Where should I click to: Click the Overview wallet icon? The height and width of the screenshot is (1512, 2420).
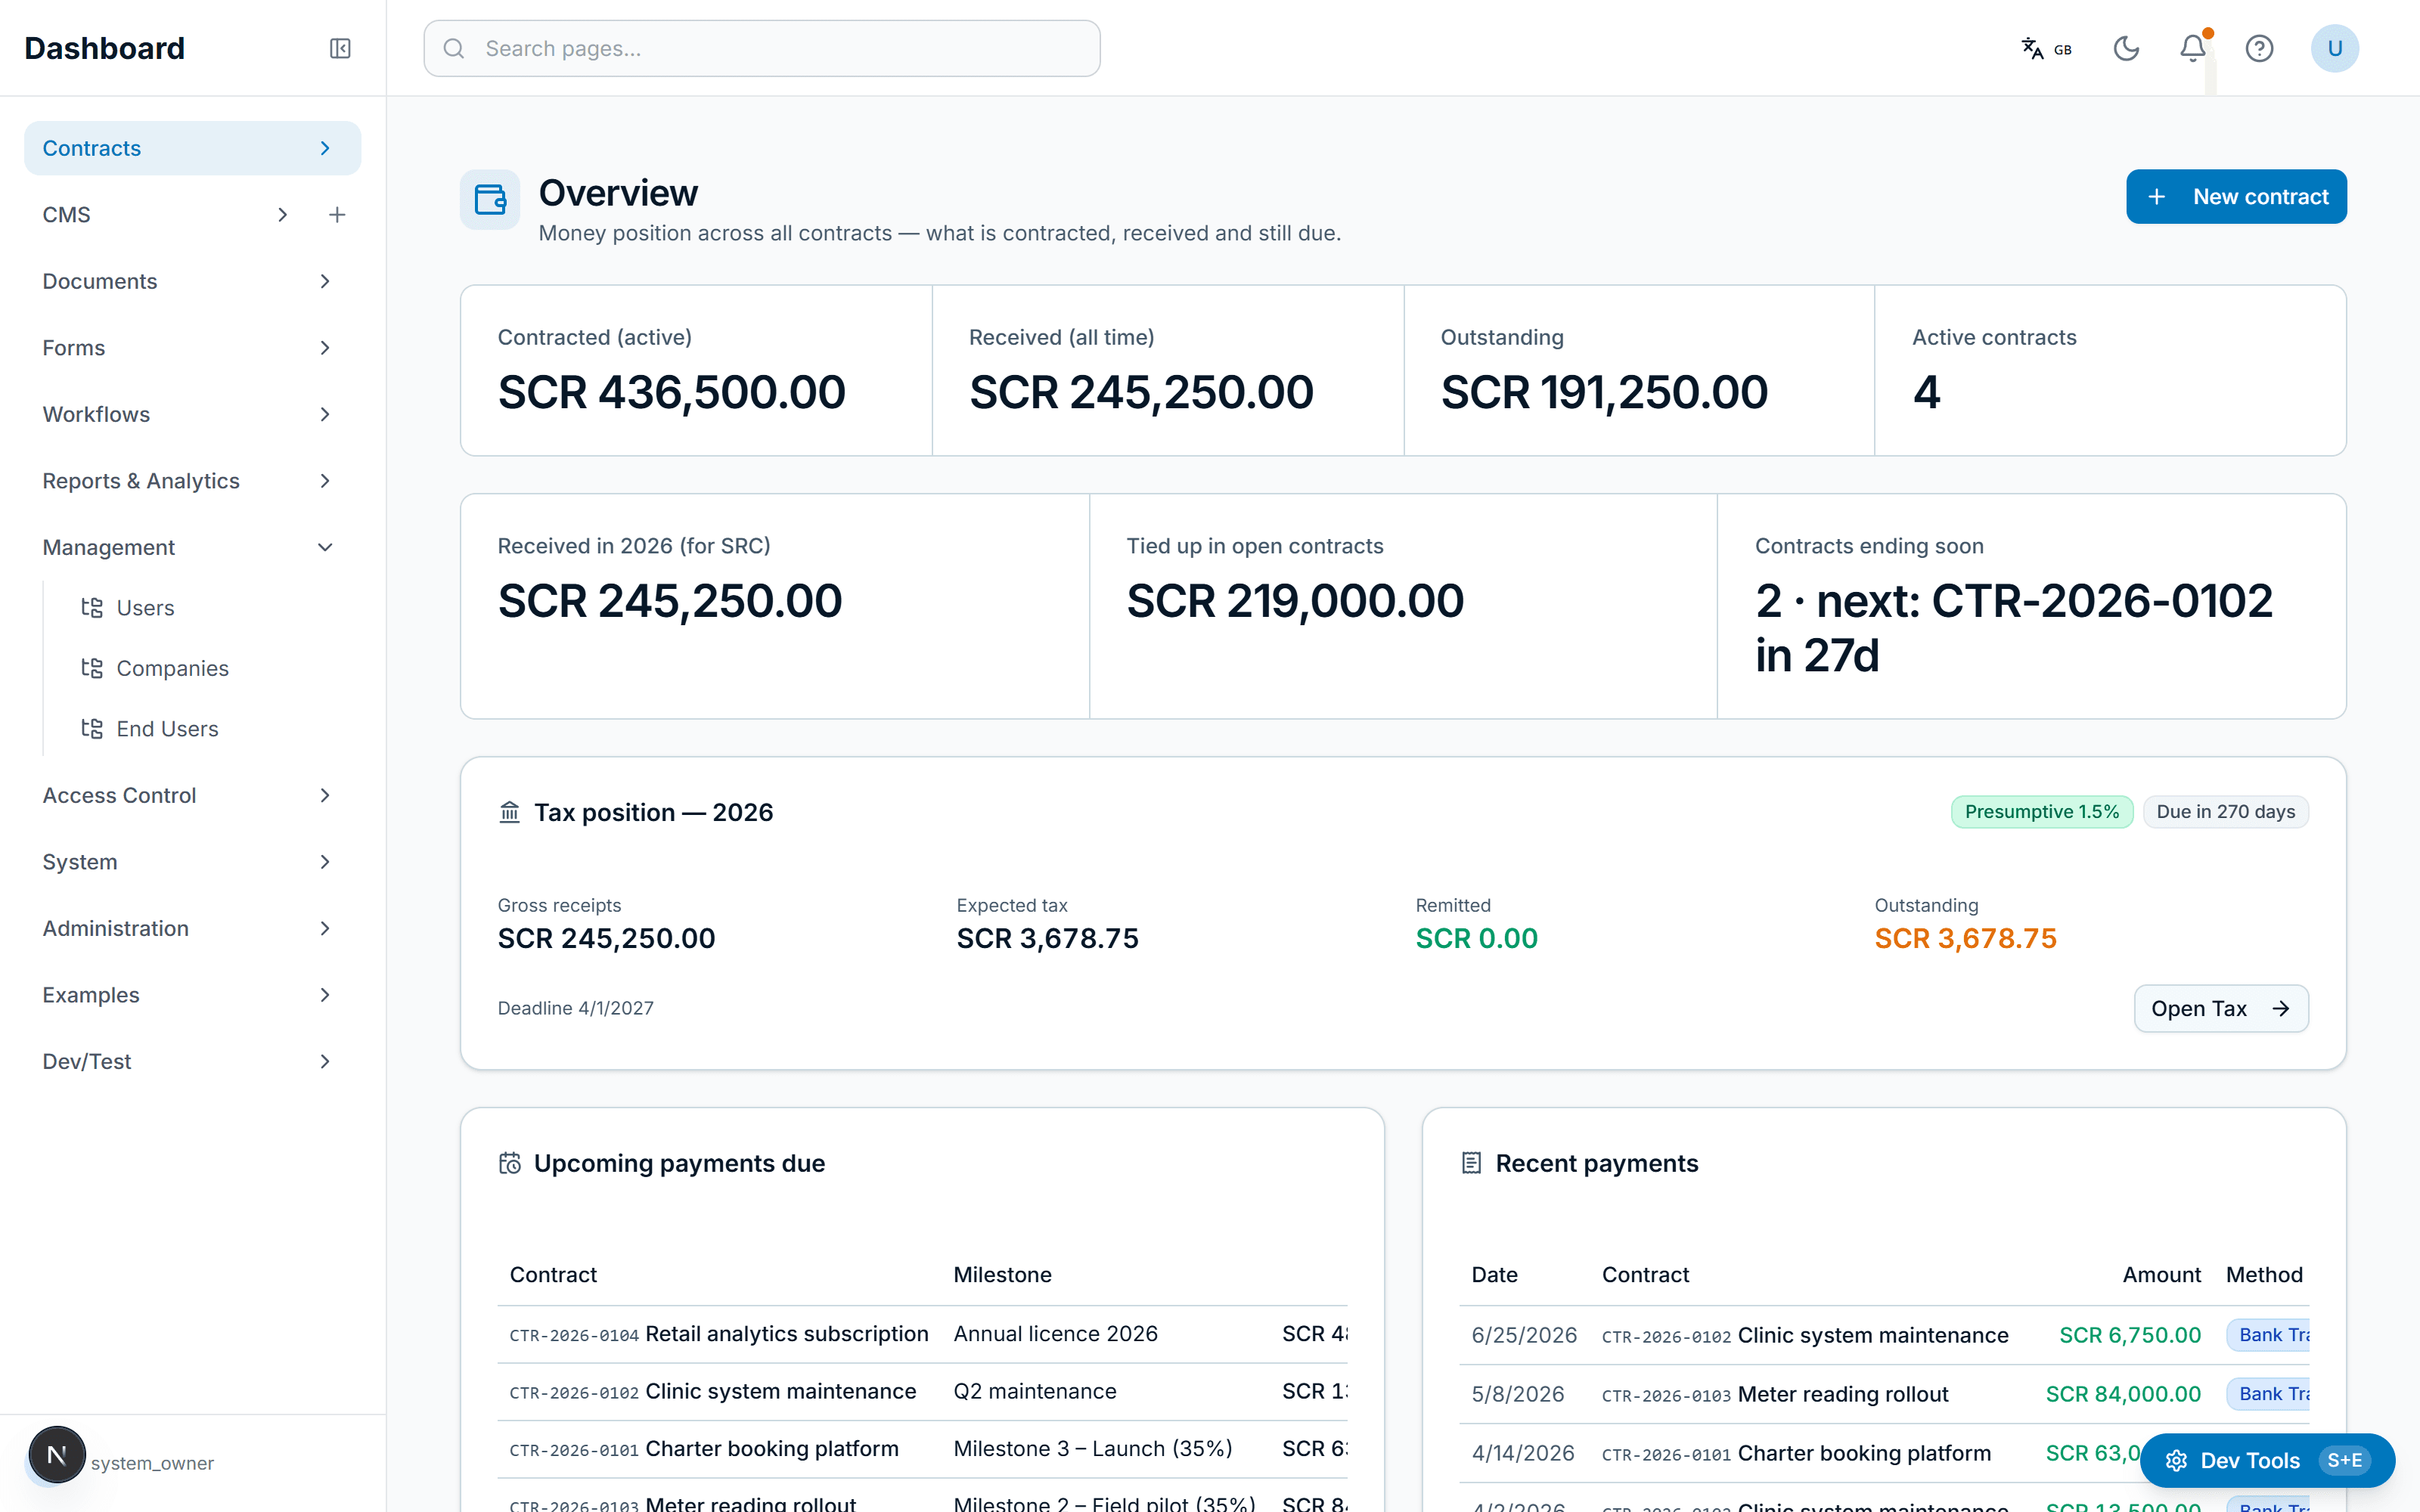click(x=490, y=199)
